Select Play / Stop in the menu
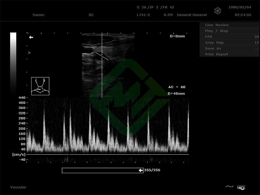 (x=229, y=31)
